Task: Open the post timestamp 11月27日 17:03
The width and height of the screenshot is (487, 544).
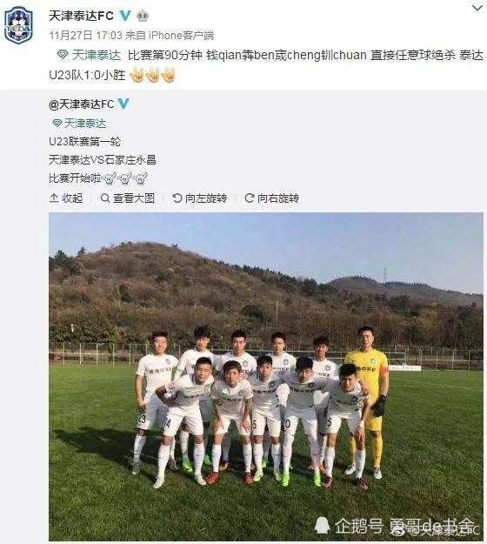Action: click(x=85, y=36)
